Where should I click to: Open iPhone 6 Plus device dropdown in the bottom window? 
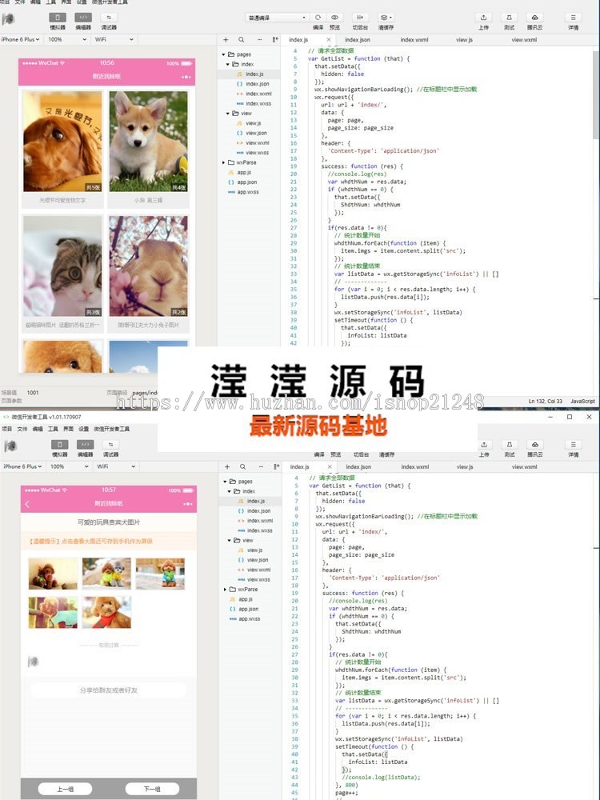click(23, 466)
